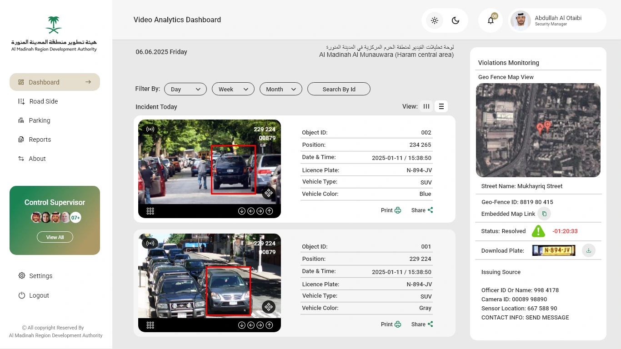Image resolution: width=621 pixels, height=349 pixels.
Task: Click the green warning status icon
Action: click(x=538, y=231)
